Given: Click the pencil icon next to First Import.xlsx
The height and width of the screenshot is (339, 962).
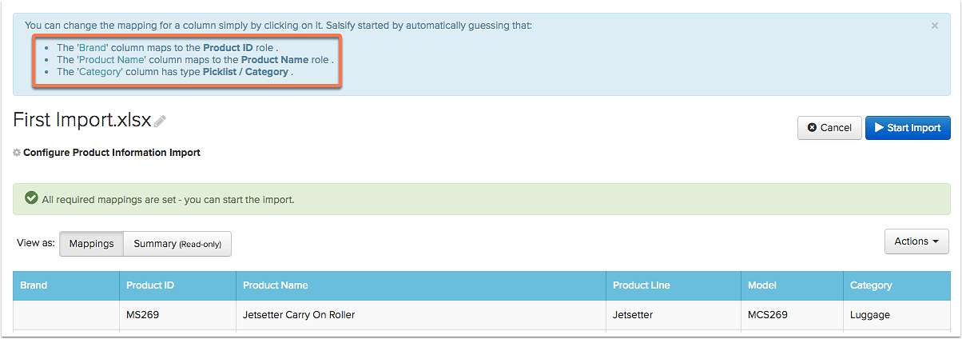Looking at the screenshot, I should pyautogui.click(x=160, y=122).
